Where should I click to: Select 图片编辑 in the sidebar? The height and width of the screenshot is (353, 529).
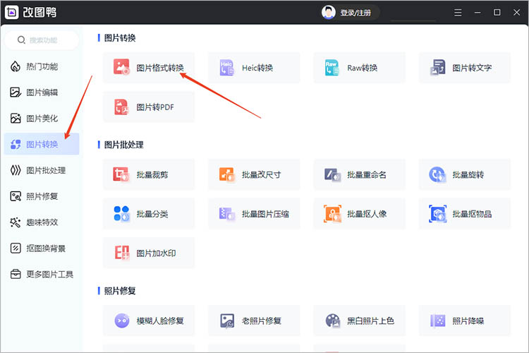42,92
